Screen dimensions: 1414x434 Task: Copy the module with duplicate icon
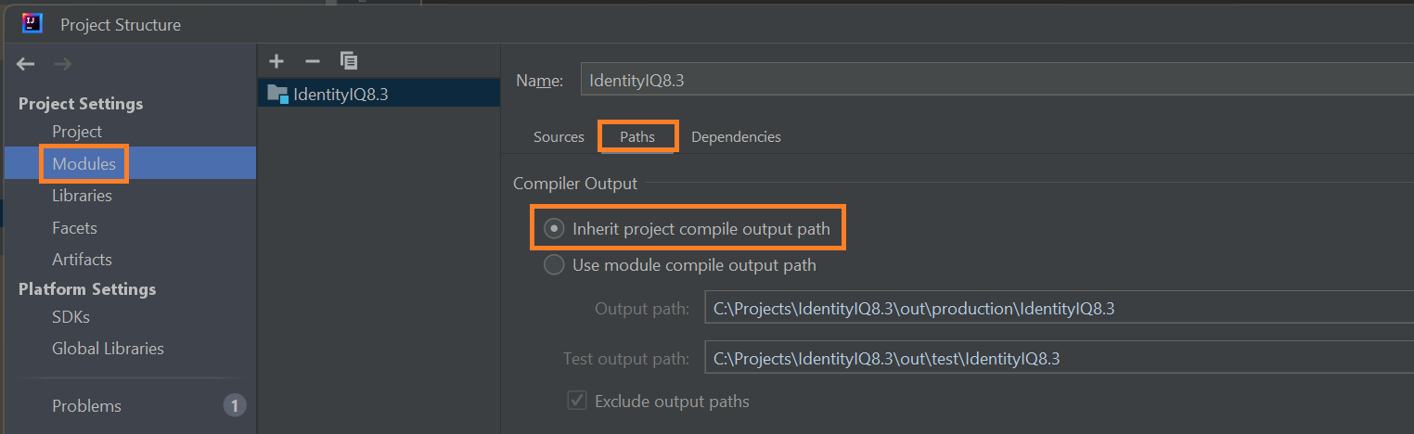click(349, 61)
